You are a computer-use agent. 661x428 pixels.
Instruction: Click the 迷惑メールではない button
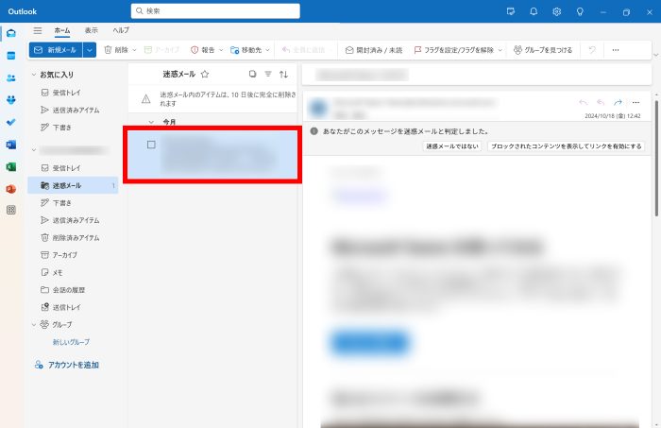[452, 146]
